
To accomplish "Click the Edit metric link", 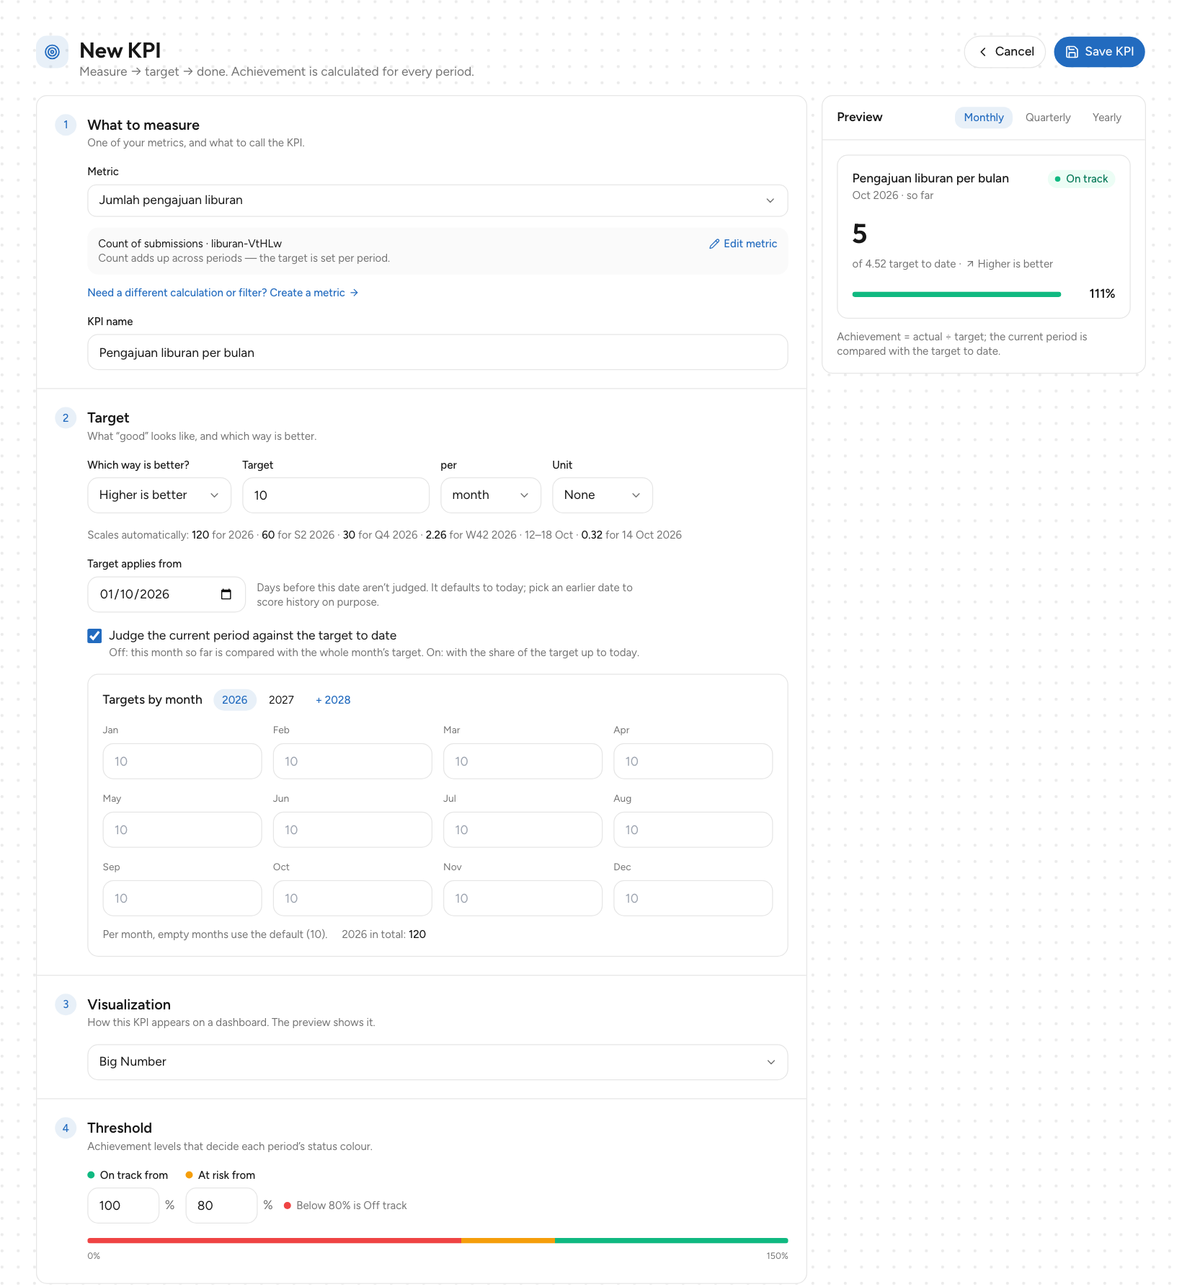I will click(x=743, y=244).
